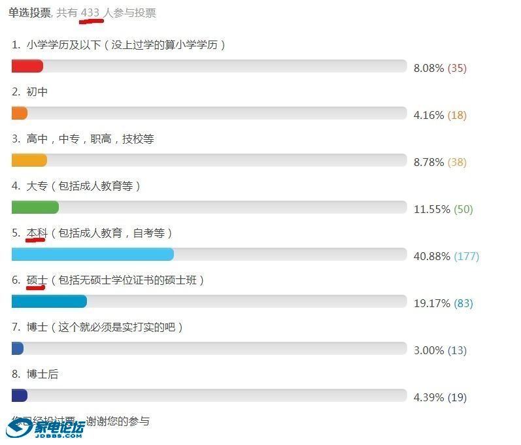Click the 433 total voters number
The height and width of the screenshot is (445, 521).
pyautogui.click(x=90, y=13)
